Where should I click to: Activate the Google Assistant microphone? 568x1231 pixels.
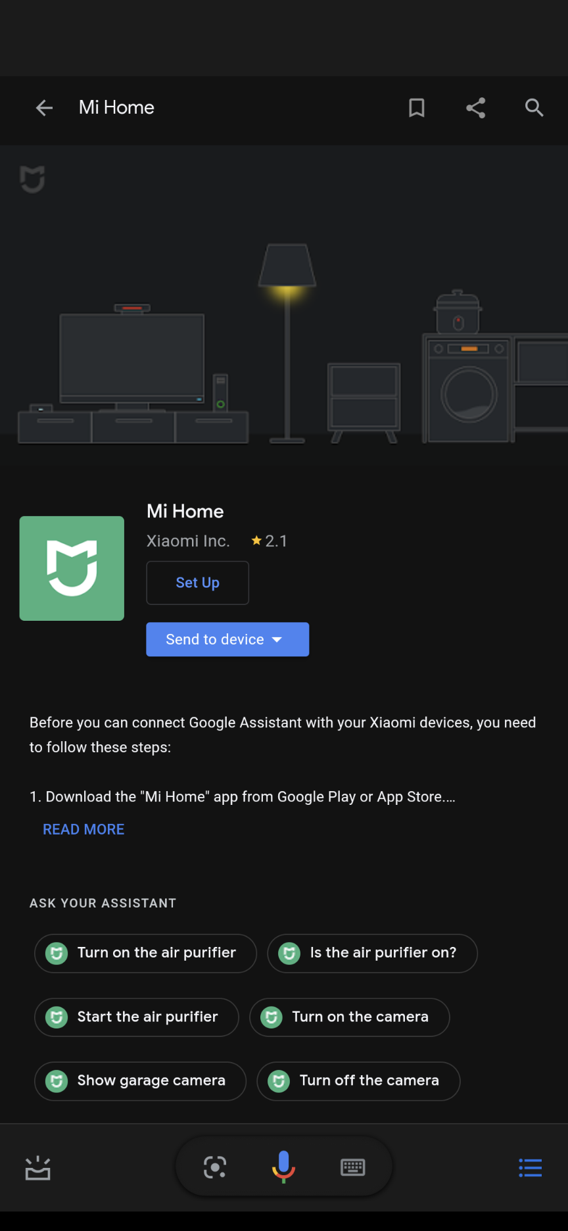(x=283, y=1167)
